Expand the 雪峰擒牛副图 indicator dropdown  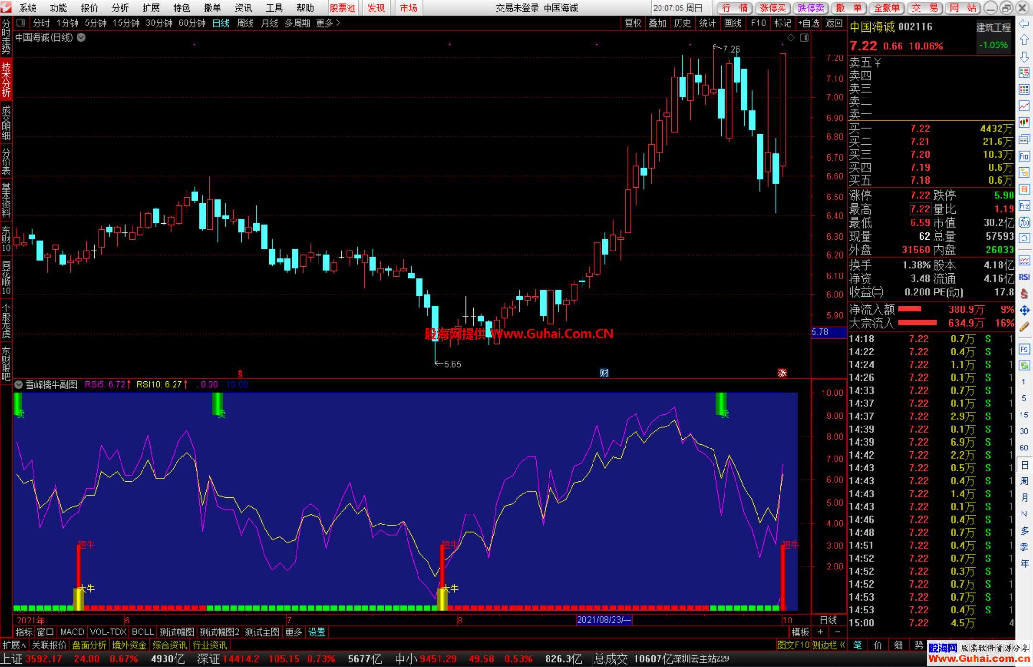tap(19, 384)
